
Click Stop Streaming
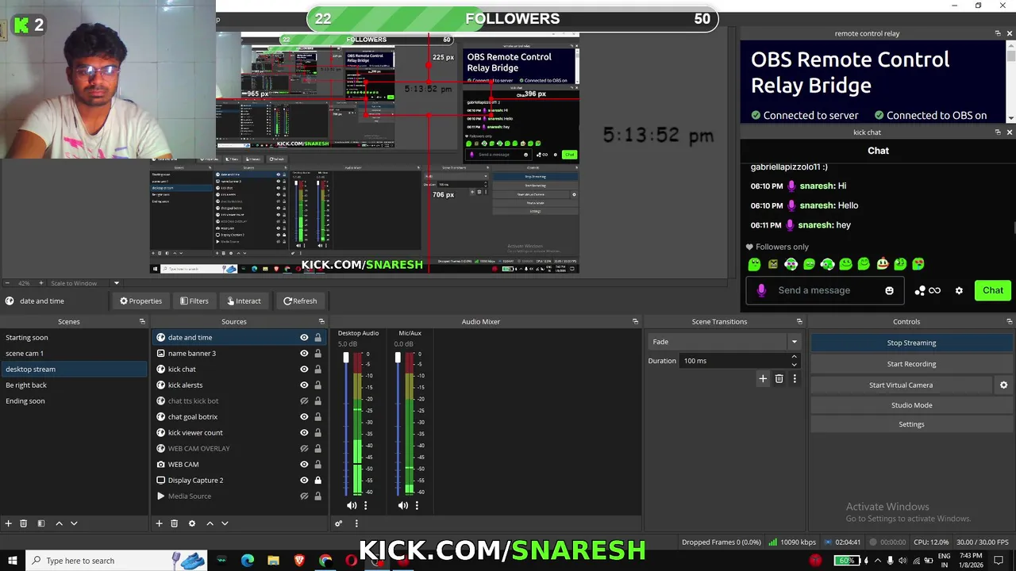911,343
